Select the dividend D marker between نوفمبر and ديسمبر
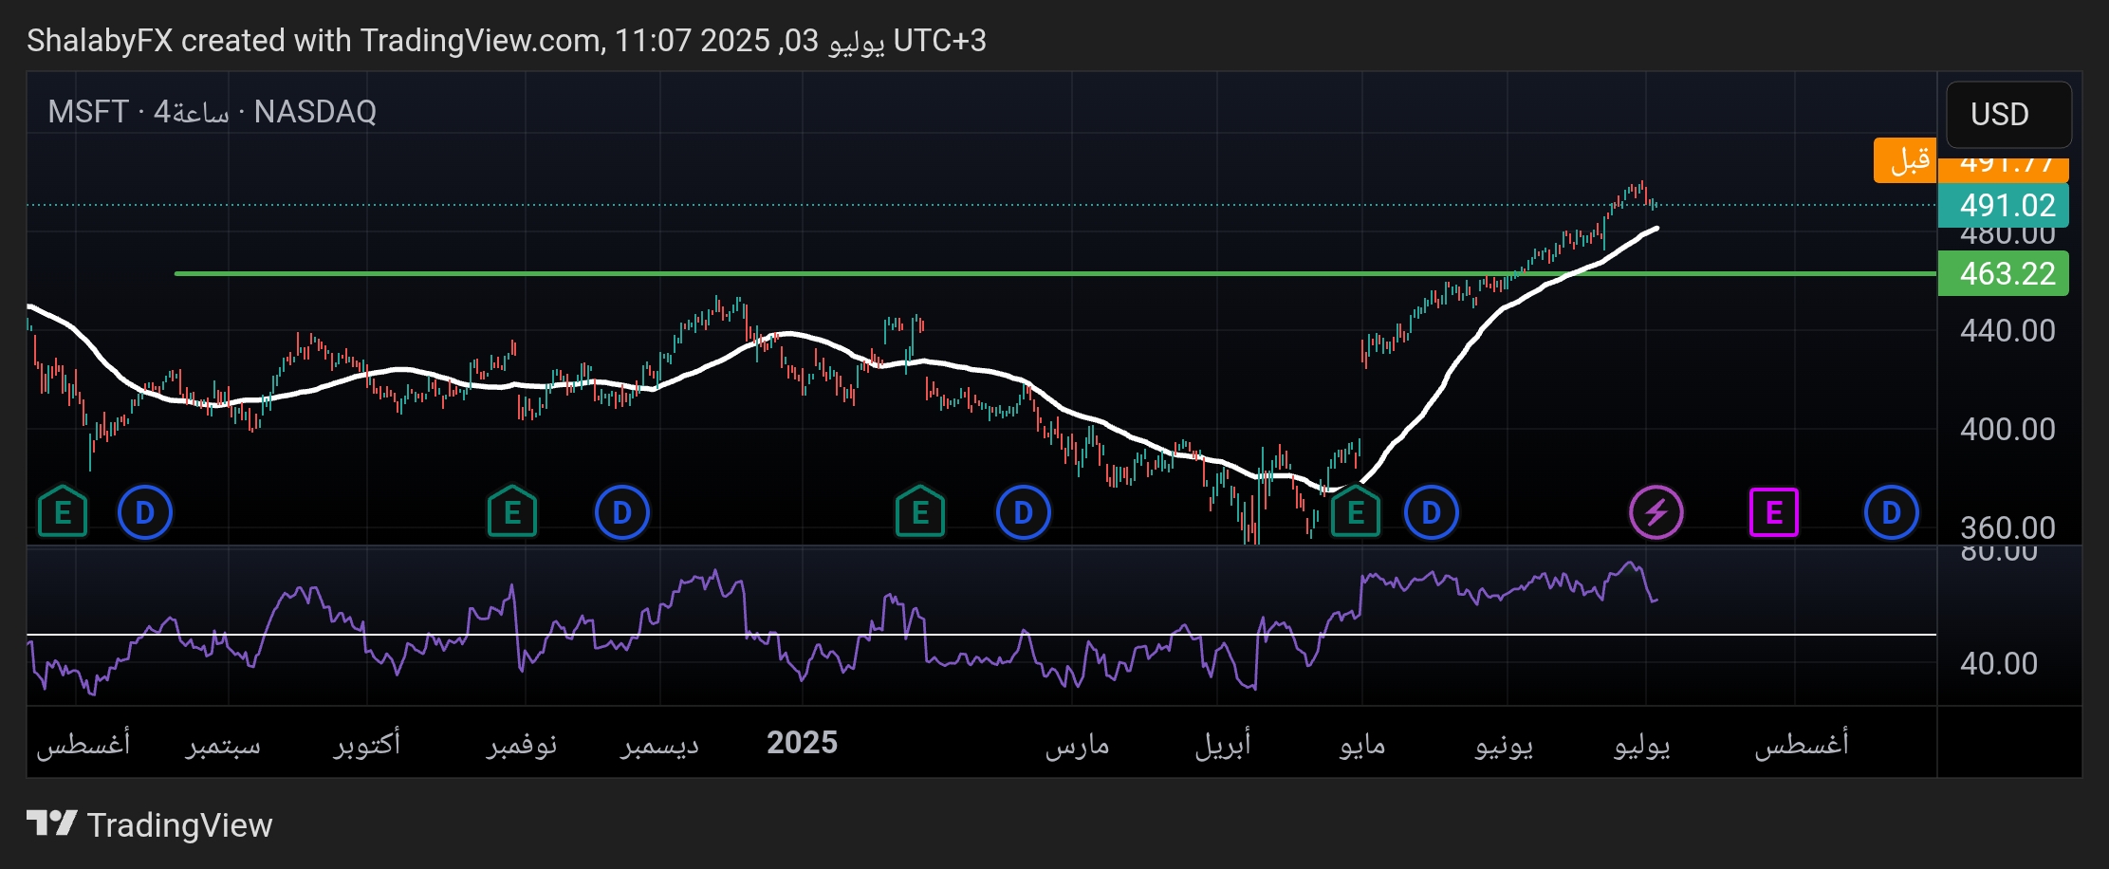 click(621, 512)
